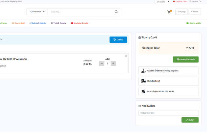Click the Ürün Ara search field
The image size is (207, 132).
[80, 12]
